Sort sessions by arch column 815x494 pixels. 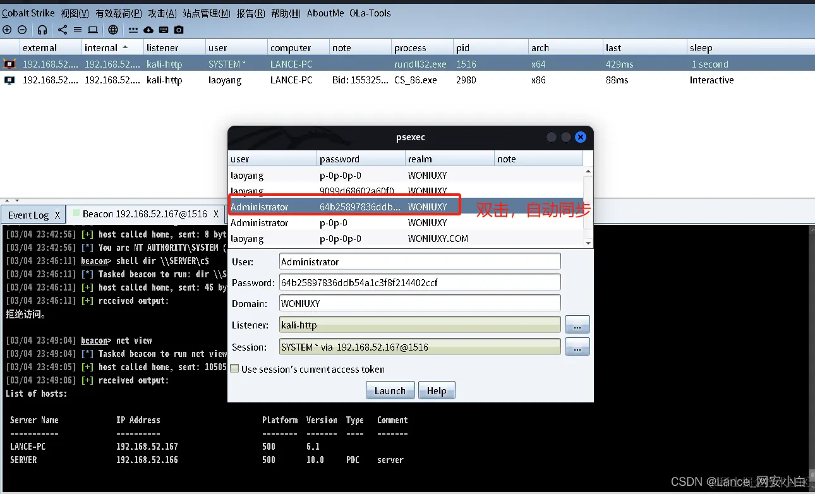[x=565, y=47]
